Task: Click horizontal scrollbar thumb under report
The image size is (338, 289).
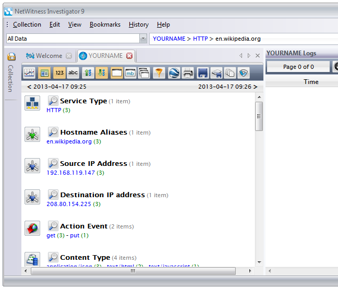Action: click(x=133, y=271)
